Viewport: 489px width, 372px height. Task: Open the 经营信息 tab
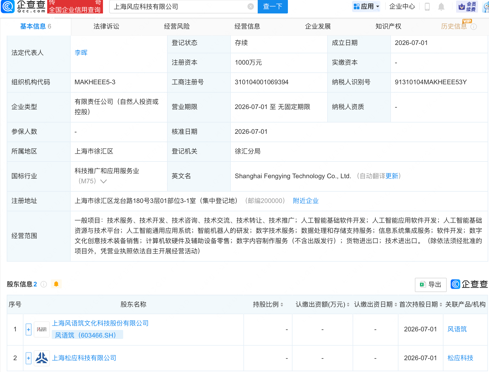pos(247,26)
